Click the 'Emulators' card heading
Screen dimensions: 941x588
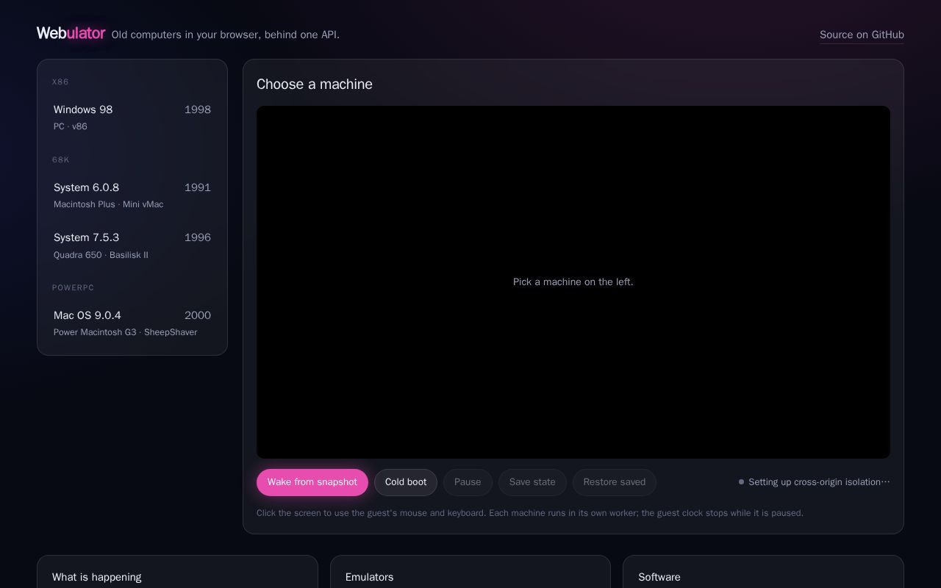coord(370,577)
